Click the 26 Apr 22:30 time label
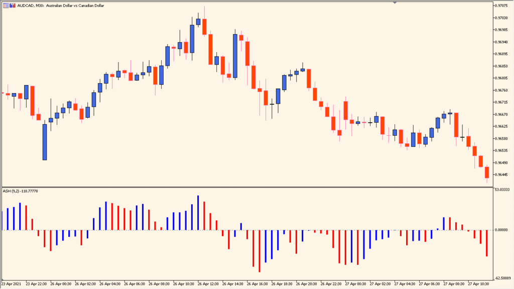Screen dimensions: 514x289 (331, 284)
